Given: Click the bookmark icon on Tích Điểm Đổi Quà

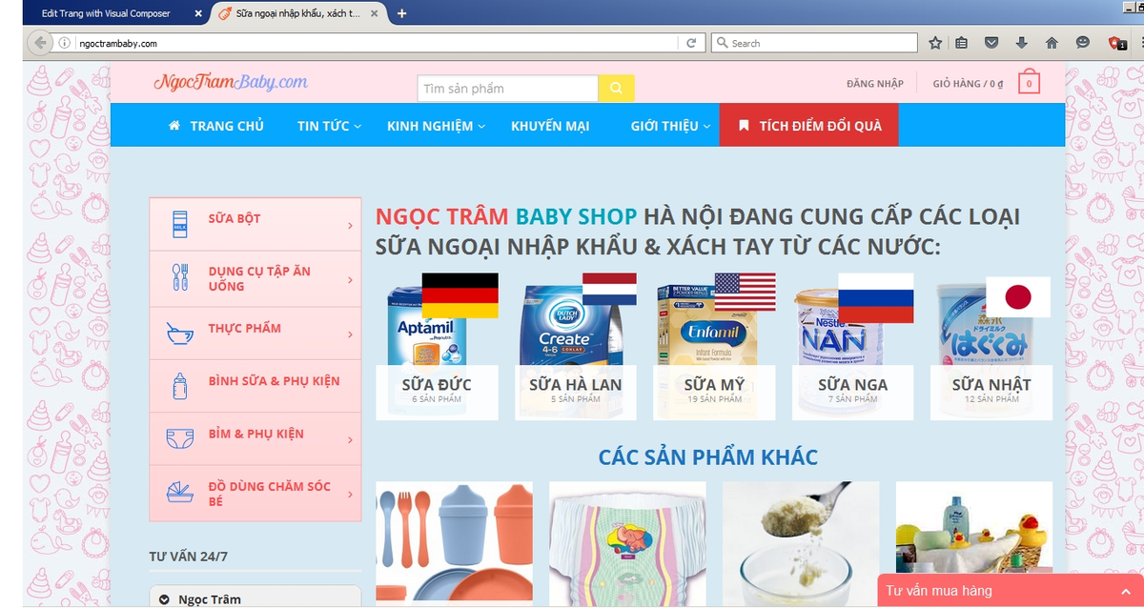Looking at the screenshot, I should point(745,126).
